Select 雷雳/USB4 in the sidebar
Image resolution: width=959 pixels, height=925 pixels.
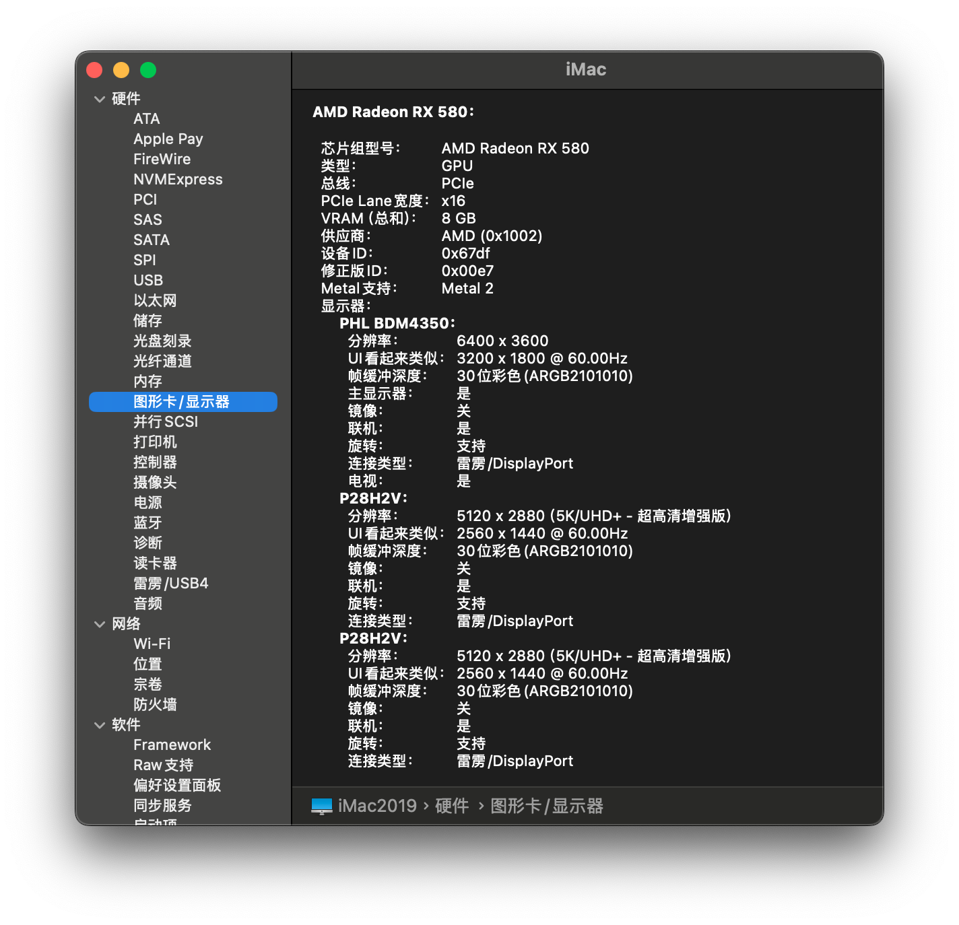click(171, 583)
